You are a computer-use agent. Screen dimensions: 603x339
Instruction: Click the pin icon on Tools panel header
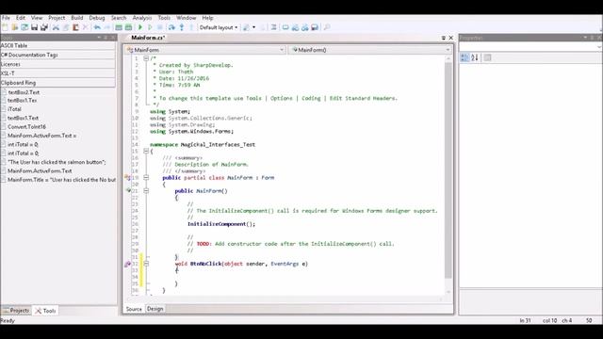coord(106,38)
